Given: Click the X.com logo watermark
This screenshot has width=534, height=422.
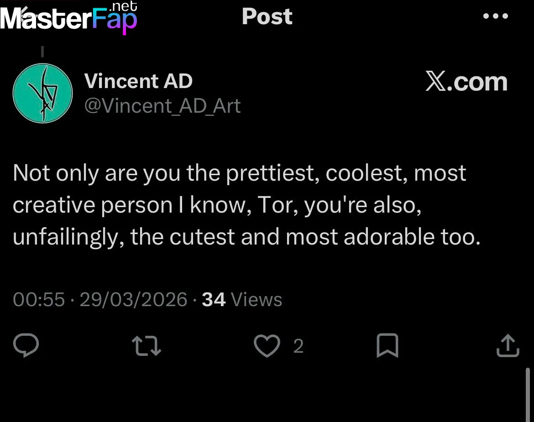Looking at the screenshot, I should (466, 82).
